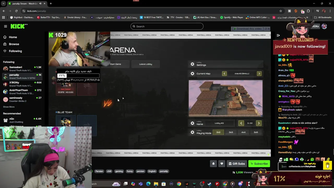
Task: Click the Playing Mode gear icon in the stream
Action: point(192,132)
